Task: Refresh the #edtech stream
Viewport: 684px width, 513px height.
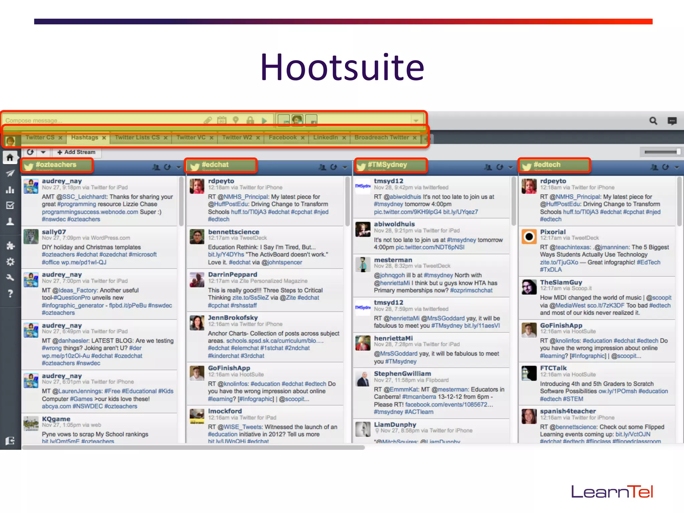Action: 665,167
